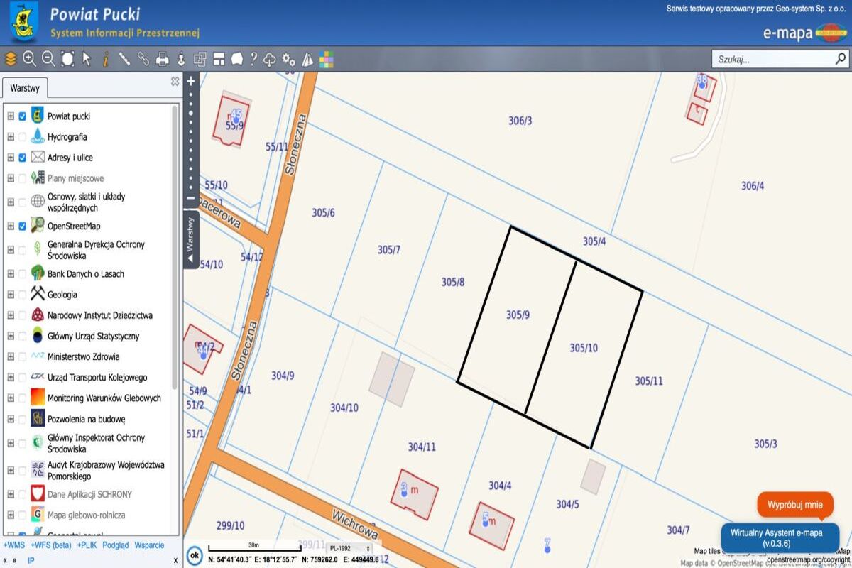Open the PL-1992 coordinate system dropdown

tap(349, 548)
